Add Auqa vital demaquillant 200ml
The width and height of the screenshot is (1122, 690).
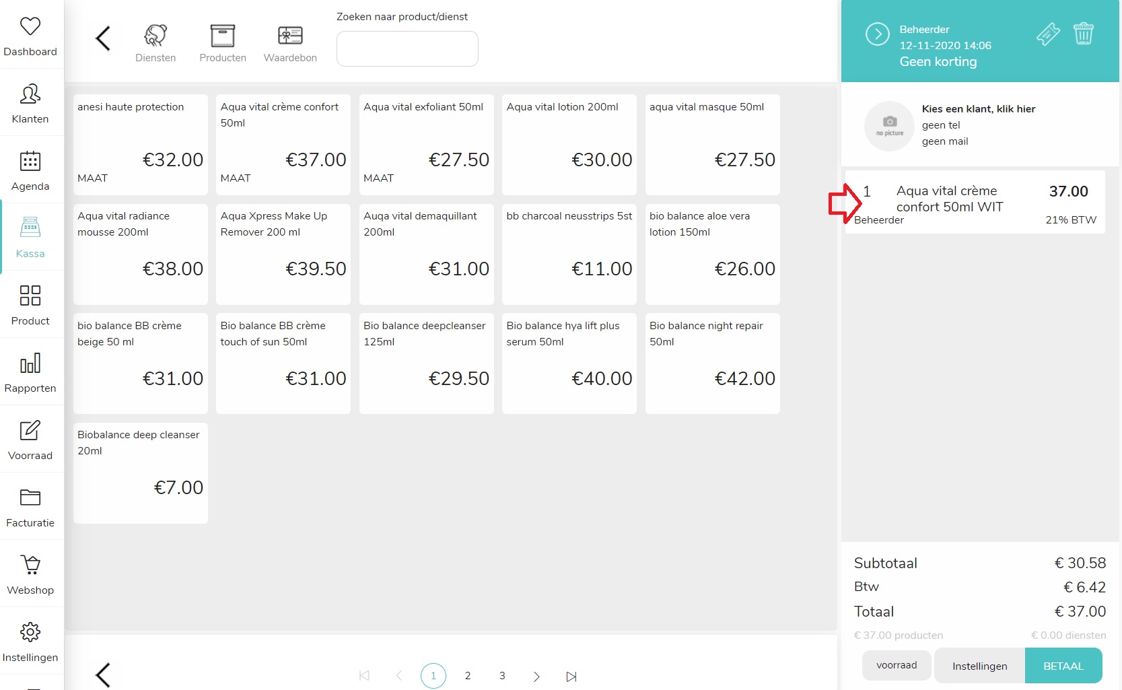(x=427, y=254)
